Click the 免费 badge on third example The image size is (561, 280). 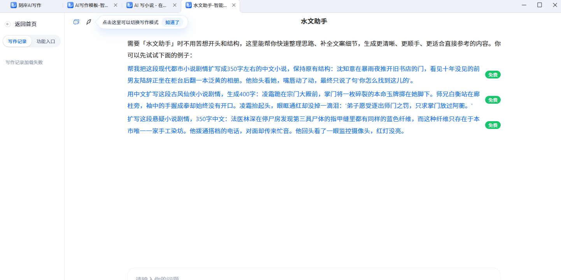tap(493, 125)
